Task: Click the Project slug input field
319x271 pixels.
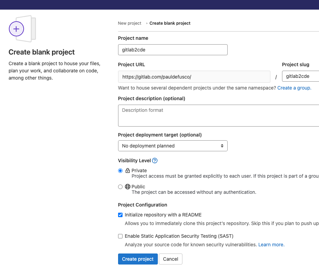Action: click(x=301, y=76)
